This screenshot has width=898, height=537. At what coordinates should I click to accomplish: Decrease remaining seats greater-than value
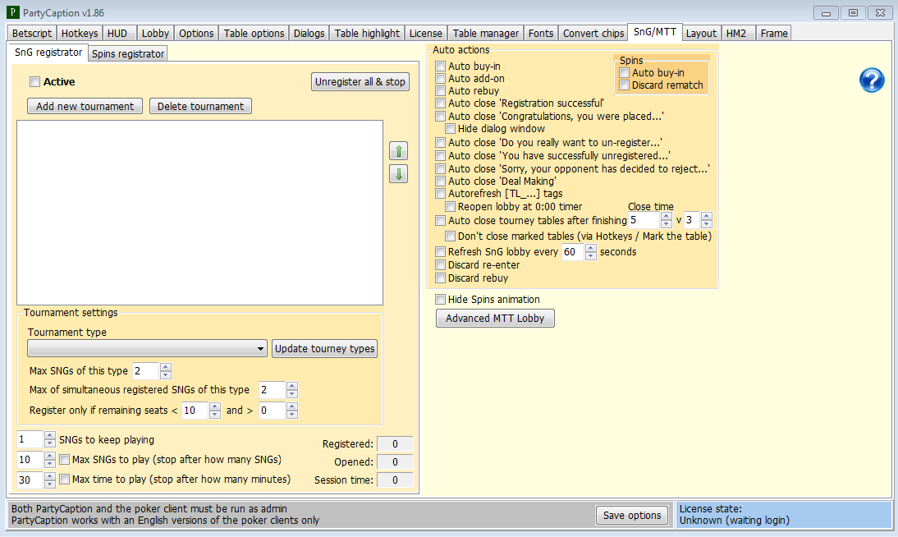(292, 415)
